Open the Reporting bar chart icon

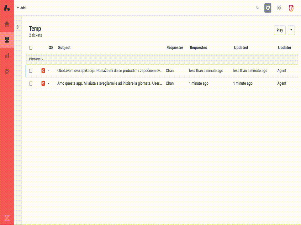pos(7,56)
